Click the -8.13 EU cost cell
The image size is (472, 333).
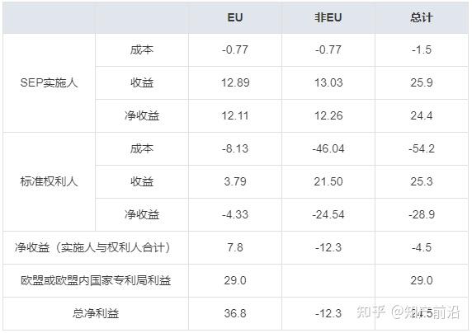[235, 148]
